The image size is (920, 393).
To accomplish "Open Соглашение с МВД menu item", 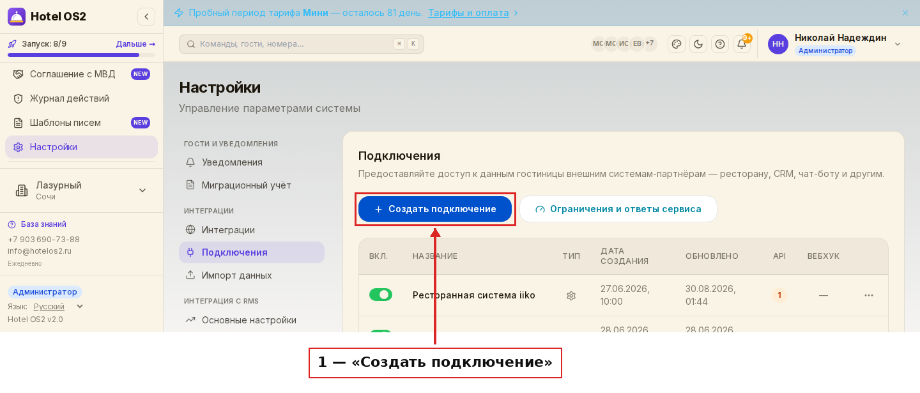I will (x=81, y=74).
